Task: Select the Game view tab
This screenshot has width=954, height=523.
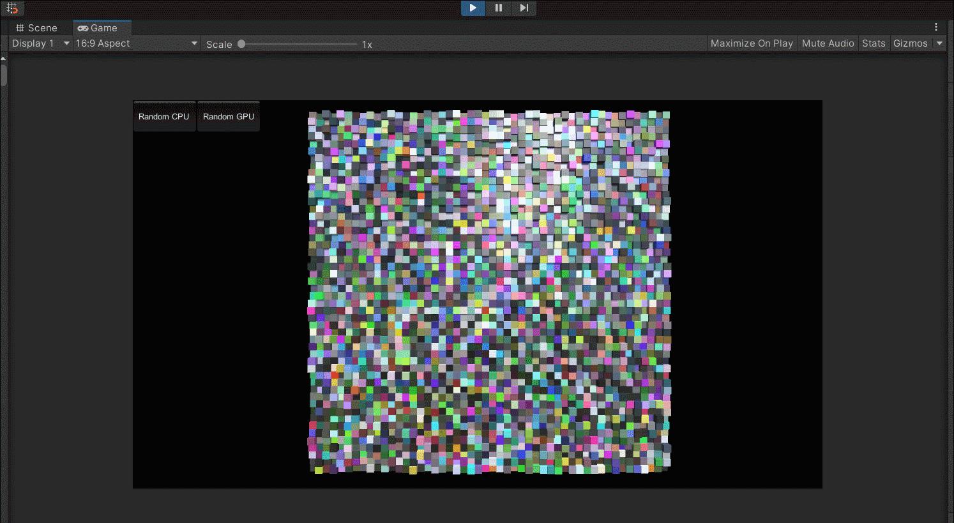Action: coord(101,27)
